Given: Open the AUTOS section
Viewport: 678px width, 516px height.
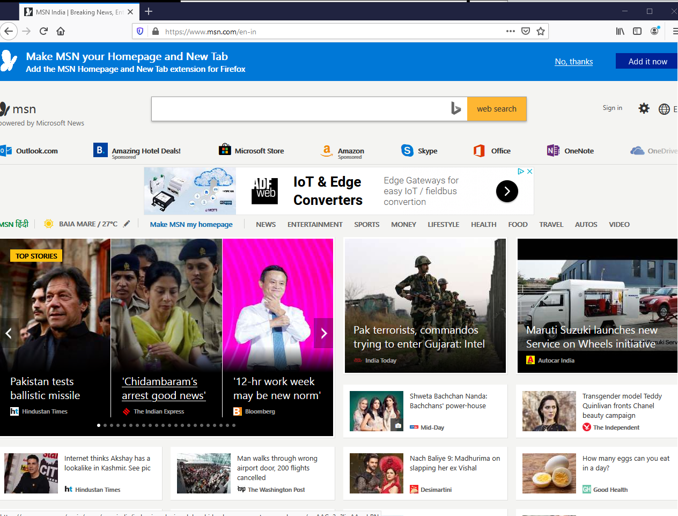Looking at the screenshot, I should pos(586,224).
